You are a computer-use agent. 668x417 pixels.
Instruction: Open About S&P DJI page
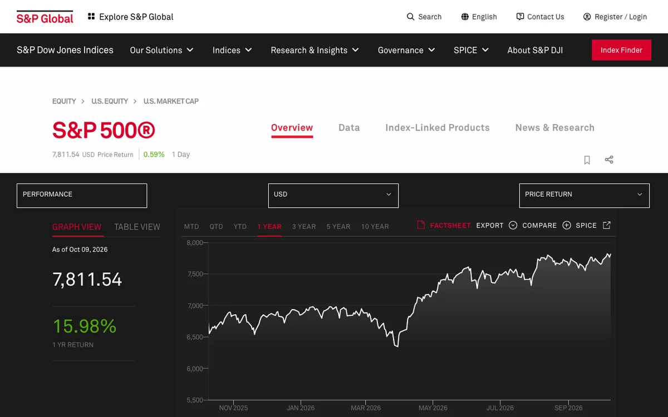tap(535, 50)
